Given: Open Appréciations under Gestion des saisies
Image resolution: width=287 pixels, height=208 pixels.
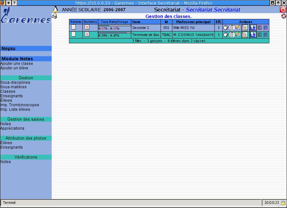Looking at the screenshot, I should coord(12,128).
